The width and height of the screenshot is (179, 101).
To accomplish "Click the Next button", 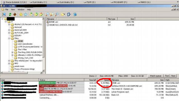I will (173, 76).
